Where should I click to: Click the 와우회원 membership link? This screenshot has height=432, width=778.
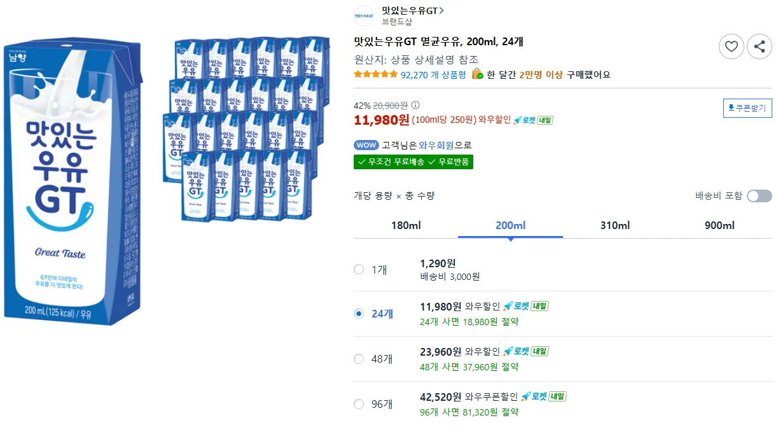(x=436, y=145)
